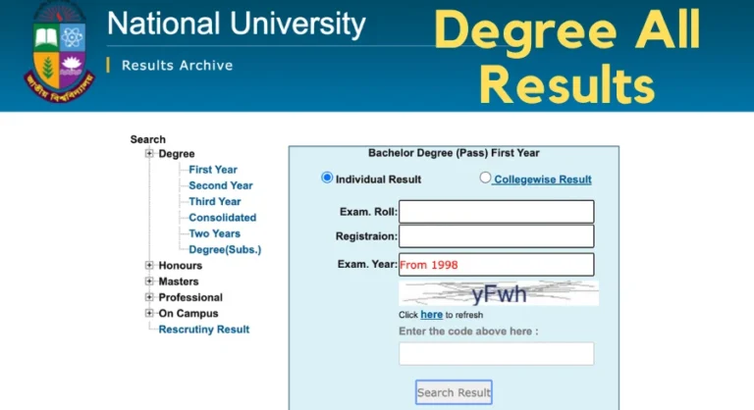
Task: Click the Registraion input field
Action: (x=496, y=236)
